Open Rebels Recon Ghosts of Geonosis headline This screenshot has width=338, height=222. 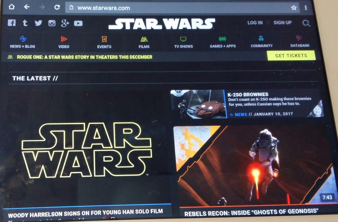251,212
